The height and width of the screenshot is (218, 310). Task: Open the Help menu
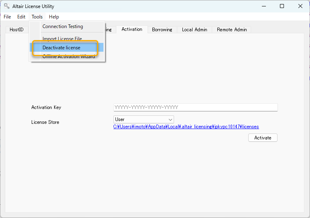coord(54,17)
